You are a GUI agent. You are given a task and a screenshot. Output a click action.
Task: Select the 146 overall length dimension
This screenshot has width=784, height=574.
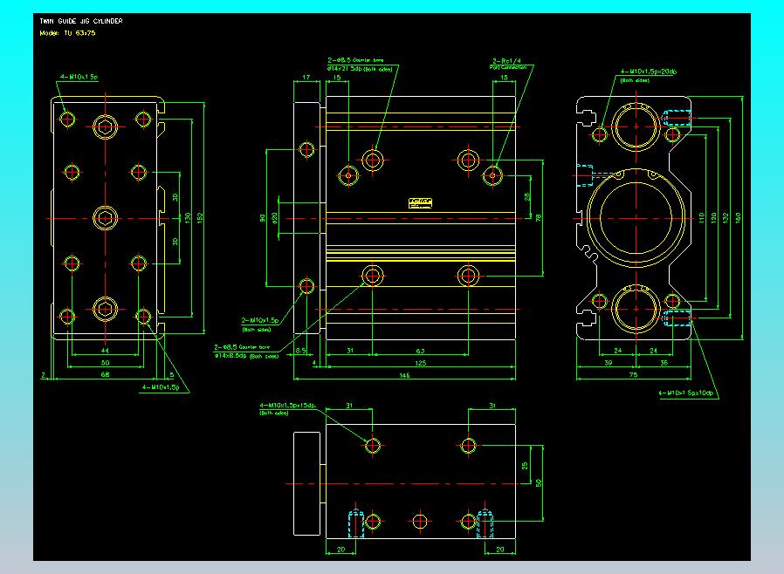(x=404, y=375)
